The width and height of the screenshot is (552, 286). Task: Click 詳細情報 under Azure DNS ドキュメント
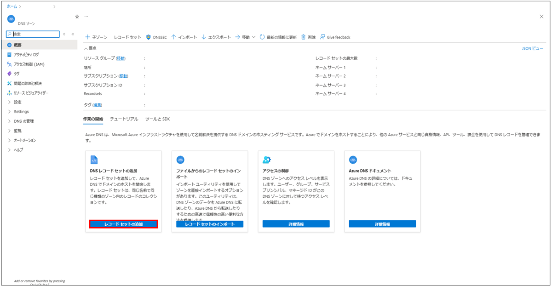(x=382, y=224)
